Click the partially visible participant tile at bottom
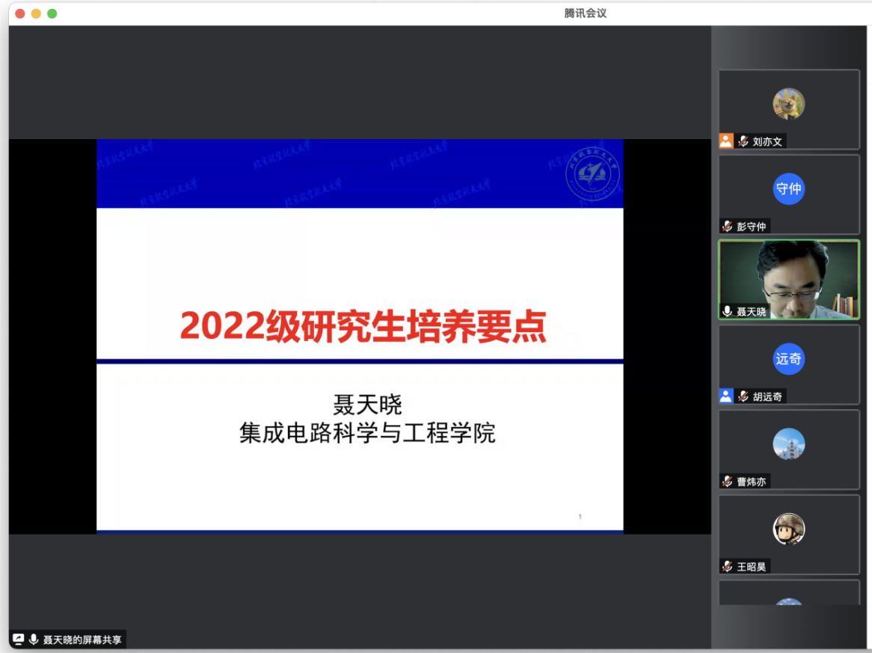 (x=789, y=593)
